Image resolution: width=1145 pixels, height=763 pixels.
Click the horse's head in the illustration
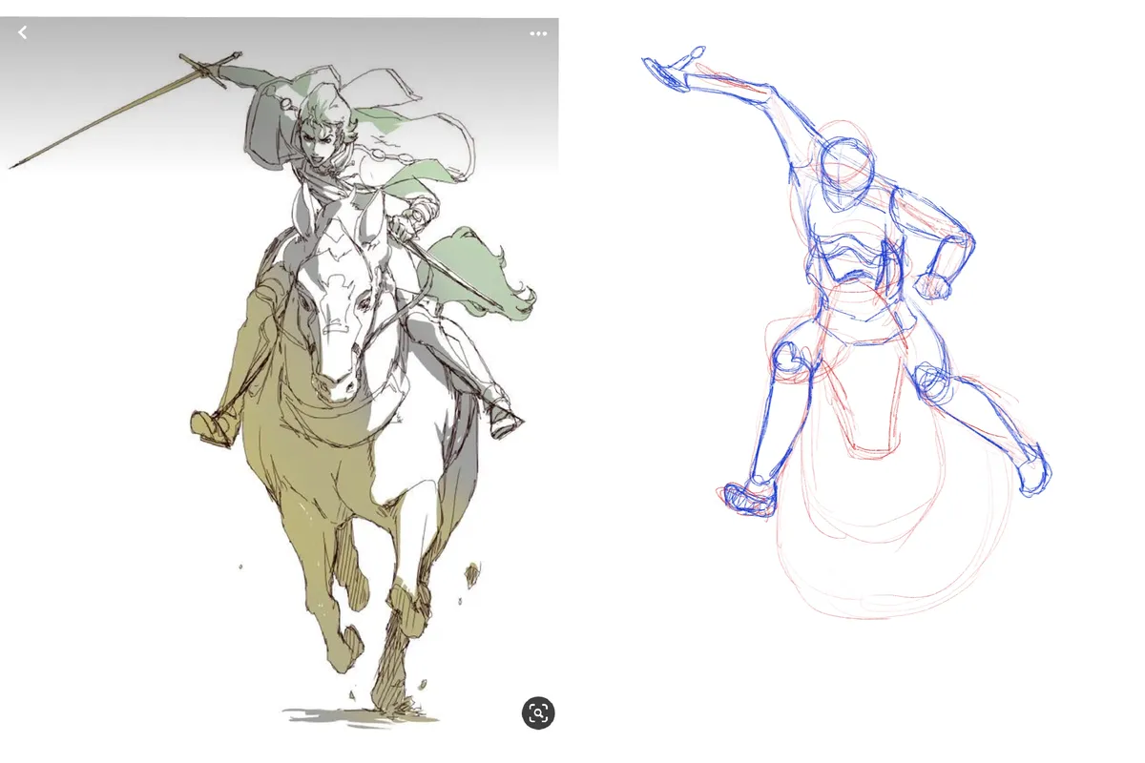(334, 315)
